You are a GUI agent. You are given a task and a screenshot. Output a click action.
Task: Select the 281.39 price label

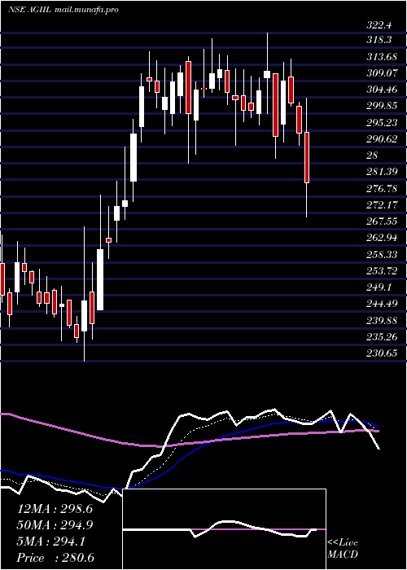coord(382,172)
